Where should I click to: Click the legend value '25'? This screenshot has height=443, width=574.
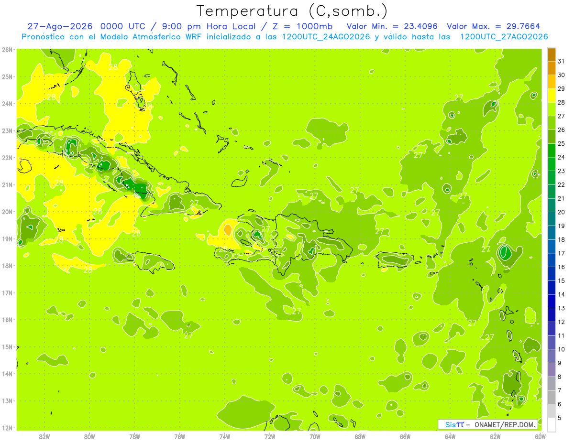(561, 143)
